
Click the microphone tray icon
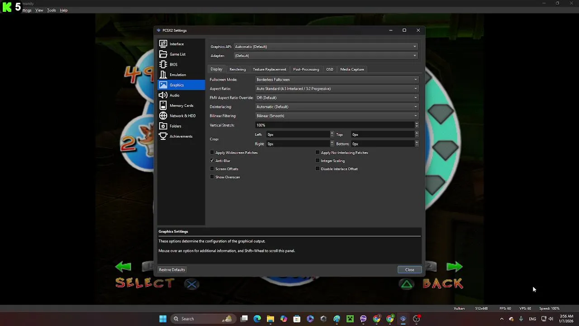click(x=521, y=319)
